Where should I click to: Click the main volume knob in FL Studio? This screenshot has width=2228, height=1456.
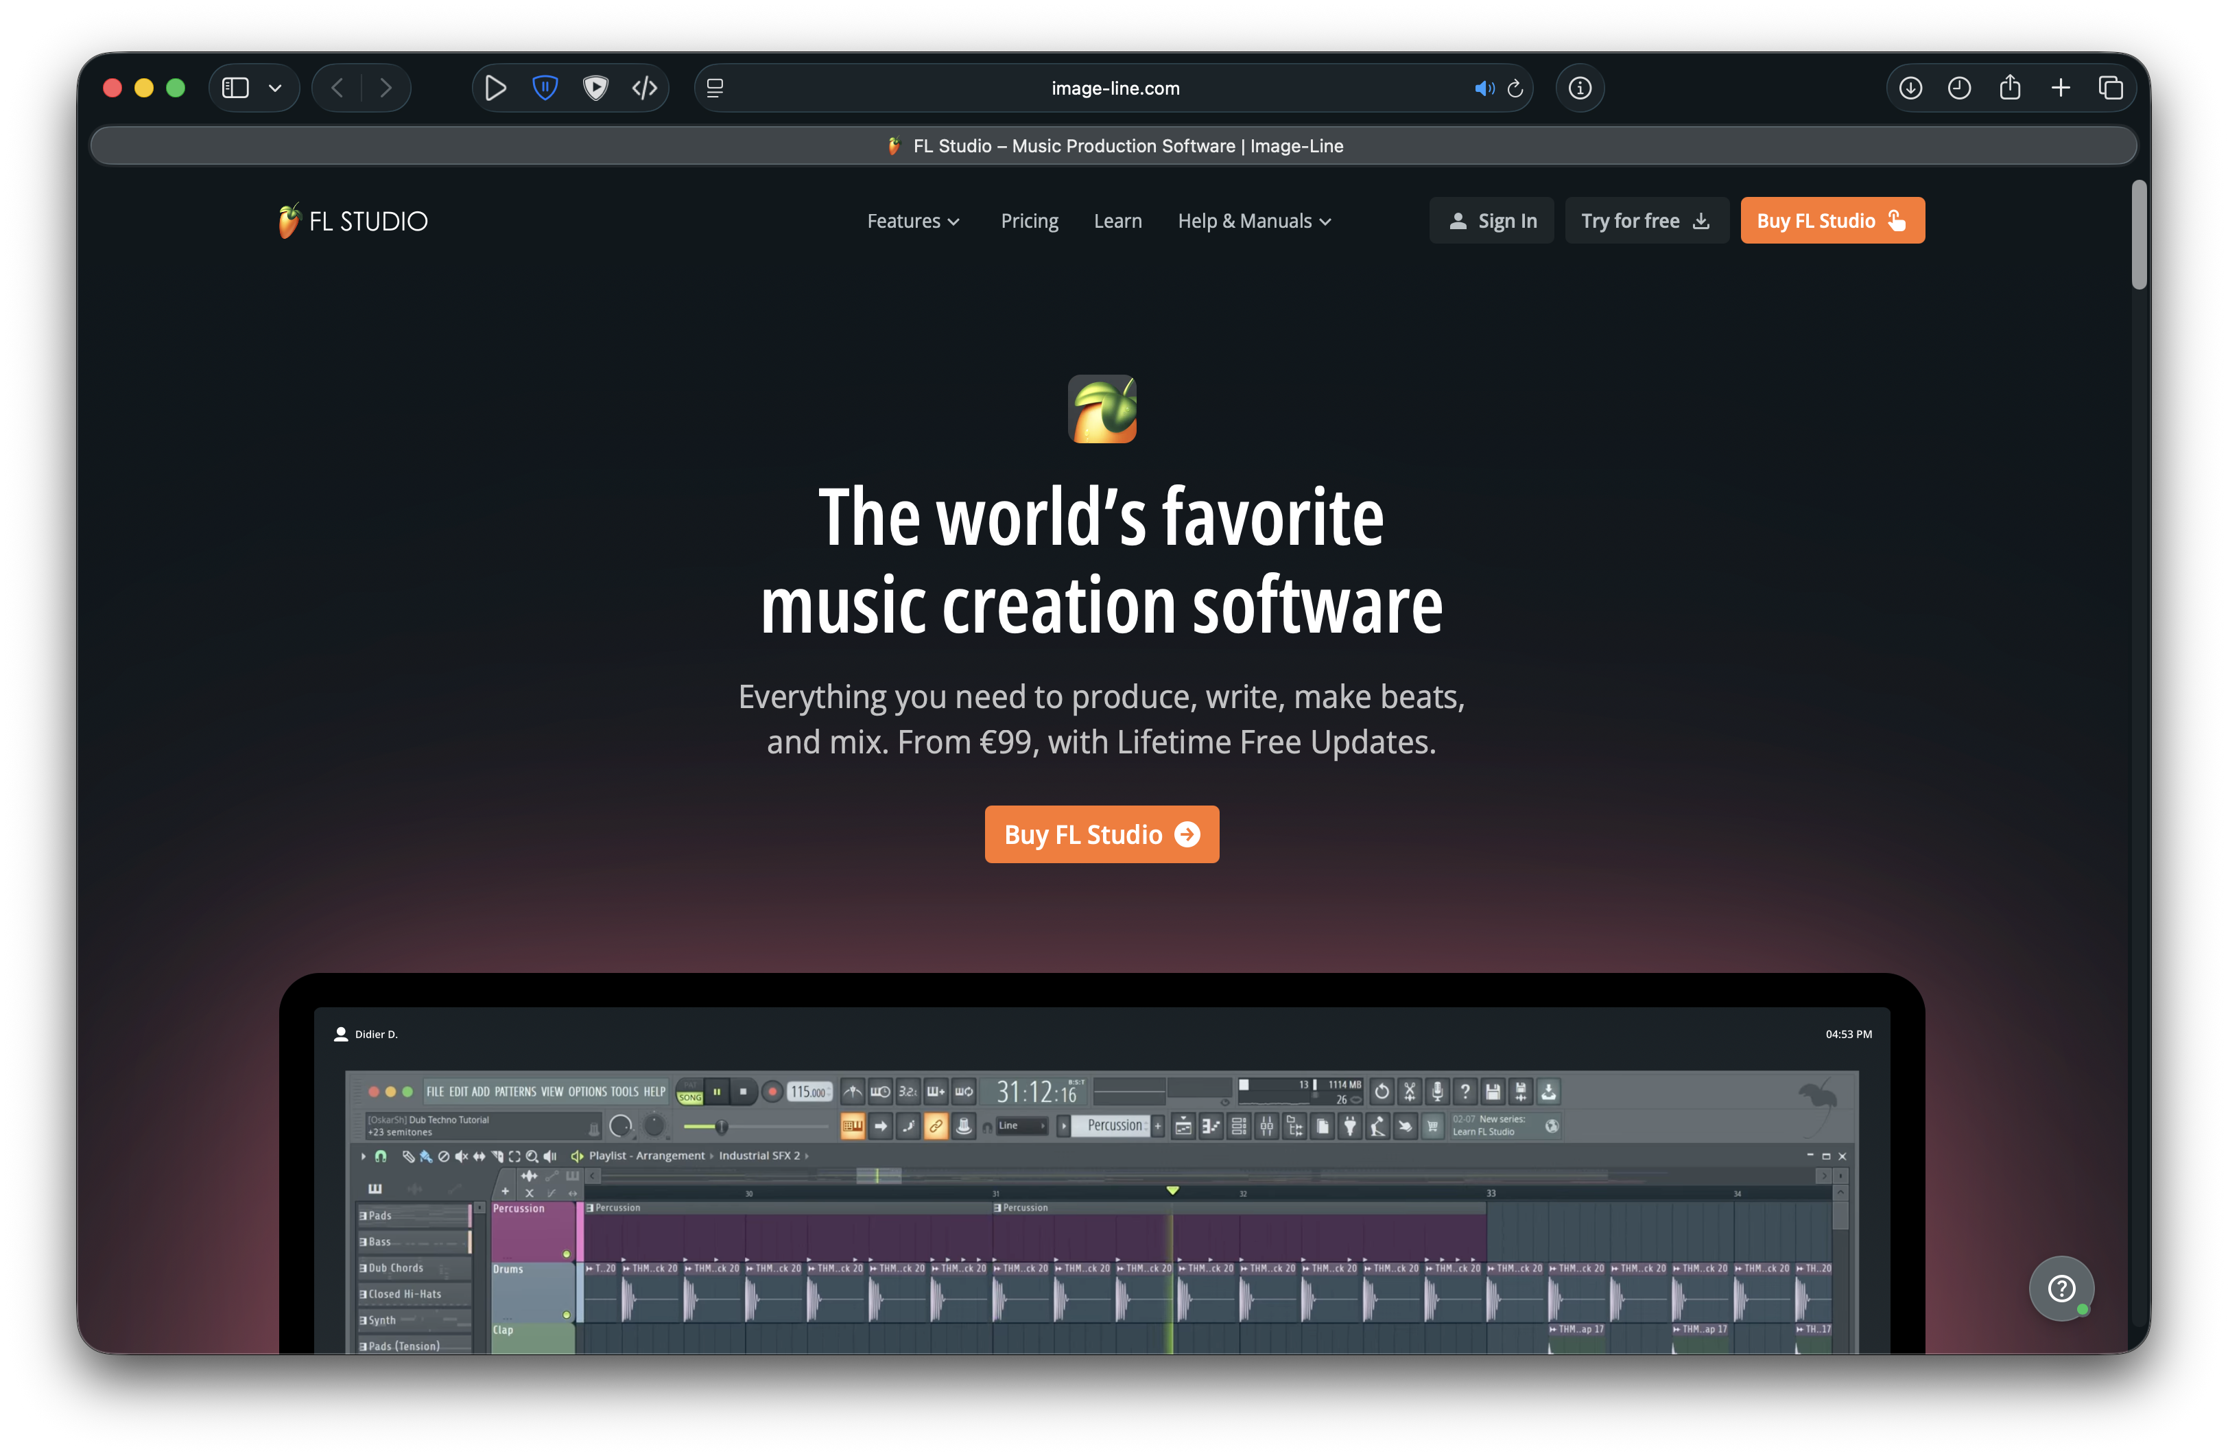[621, 1125]
